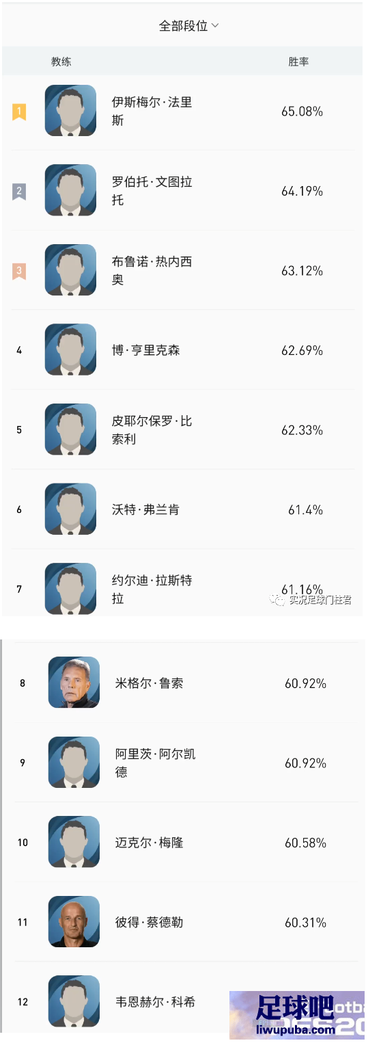This screenshot has height=1043, width=368.
Task: Click the gold rank 1 badge icon
Action: [x=19, y=111]
